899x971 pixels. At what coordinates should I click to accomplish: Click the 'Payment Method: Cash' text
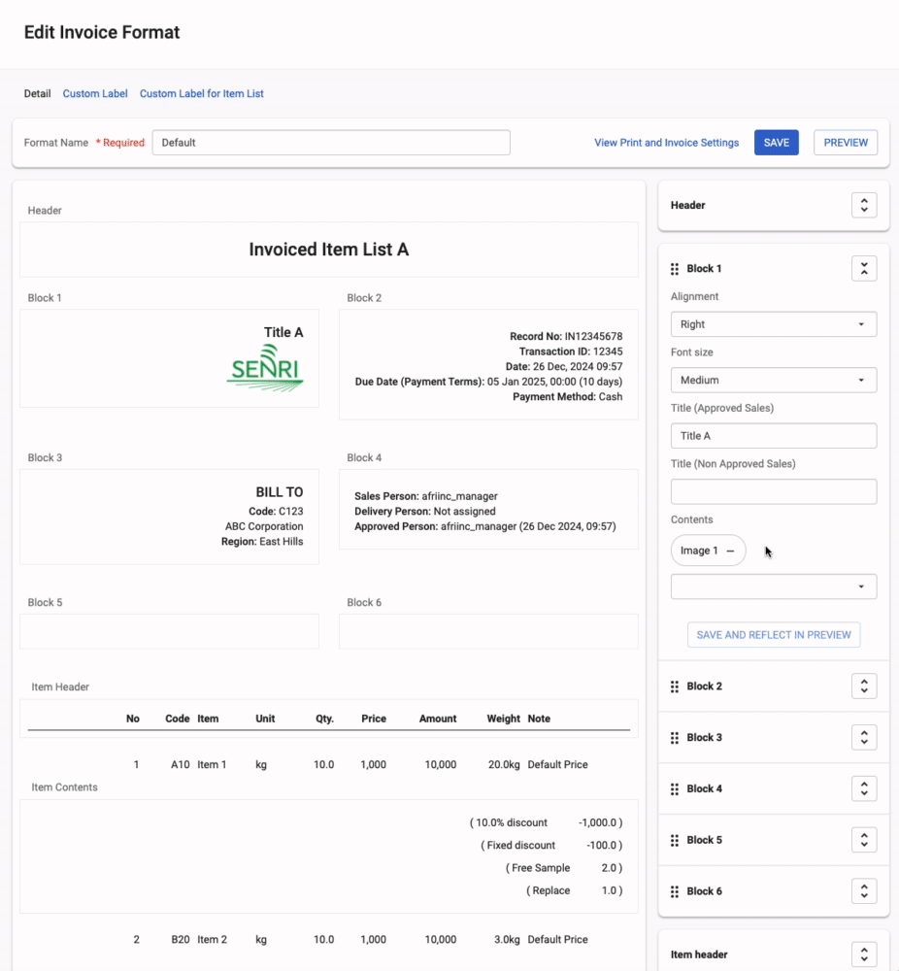click(x=567, y=397)
